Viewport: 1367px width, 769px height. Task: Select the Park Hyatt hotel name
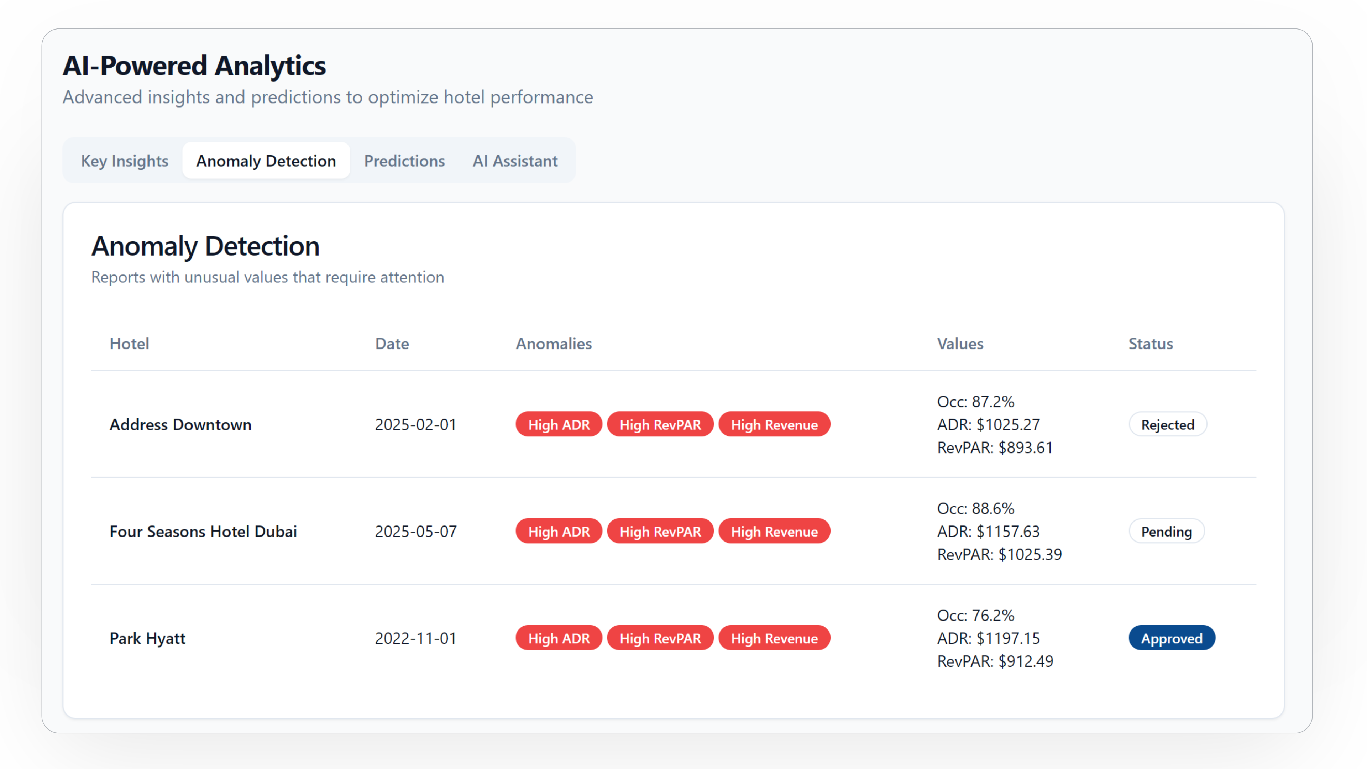(147, 638)
